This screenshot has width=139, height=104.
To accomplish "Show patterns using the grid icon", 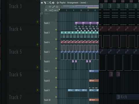I will tap(57, 7).
